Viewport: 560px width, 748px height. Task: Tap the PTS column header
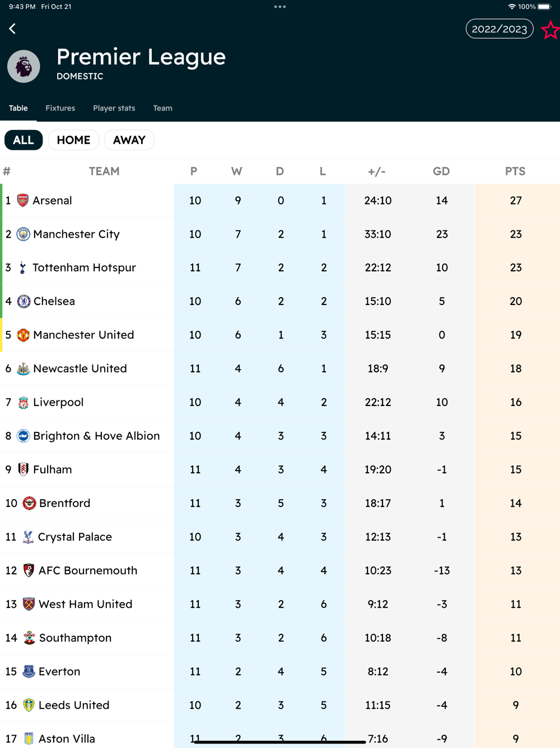515,172
